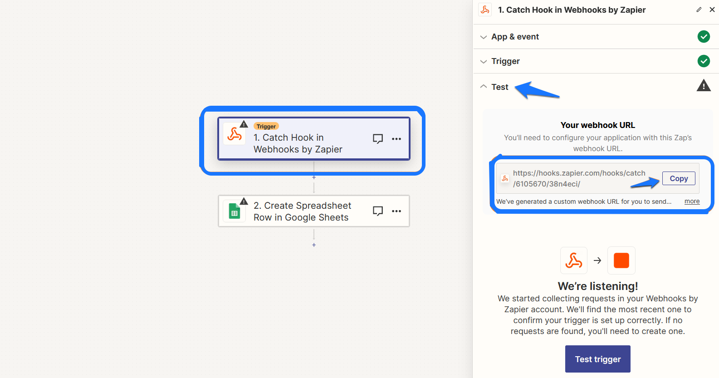
Task: Expand the Trigger section
Action: [x=505, y=61]
